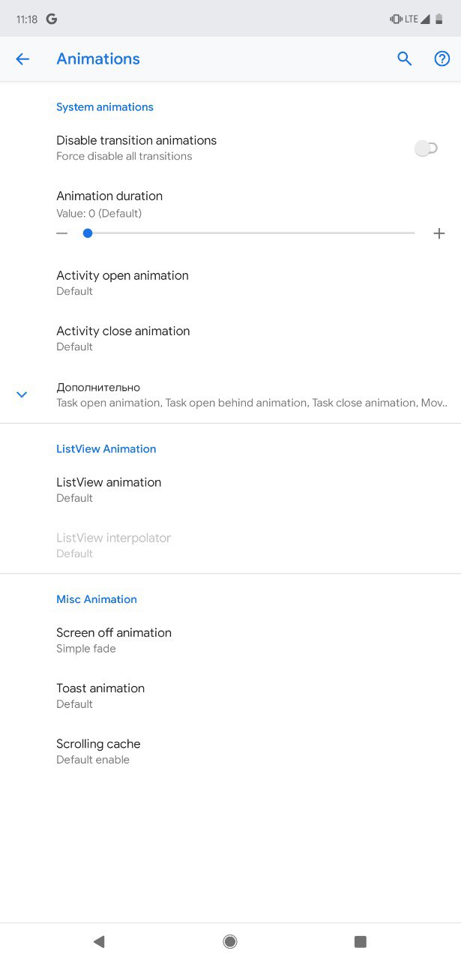Open search with magnifier icon
The height and width of the screenshot is (960, 461).
point(405,58)
